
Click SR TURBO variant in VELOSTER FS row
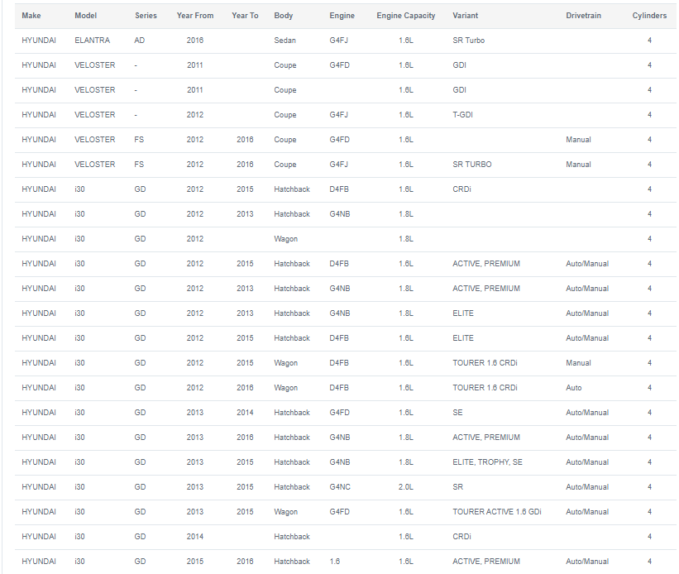coord(472,165)
